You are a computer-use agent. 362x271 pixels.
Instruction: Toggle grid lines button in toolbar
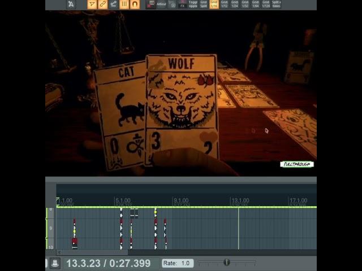click(x=124, y=5)
